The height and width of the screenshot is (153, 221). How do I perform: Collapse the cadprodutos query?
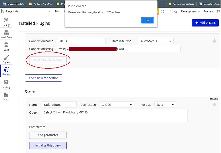[214, 99]
